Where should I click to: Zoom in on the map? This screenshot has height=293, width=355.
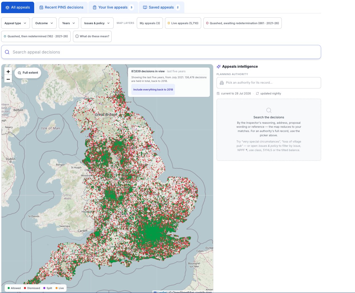pos(8,72)
